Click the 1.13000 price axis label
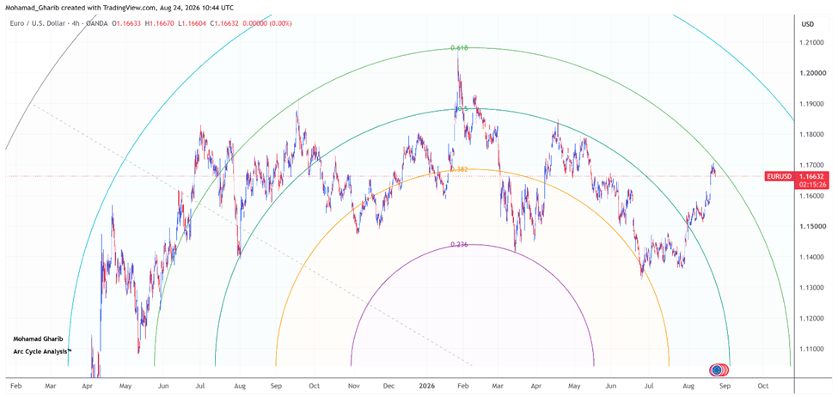This screenshot has height=397, width=838. click(x=811, y=288)
